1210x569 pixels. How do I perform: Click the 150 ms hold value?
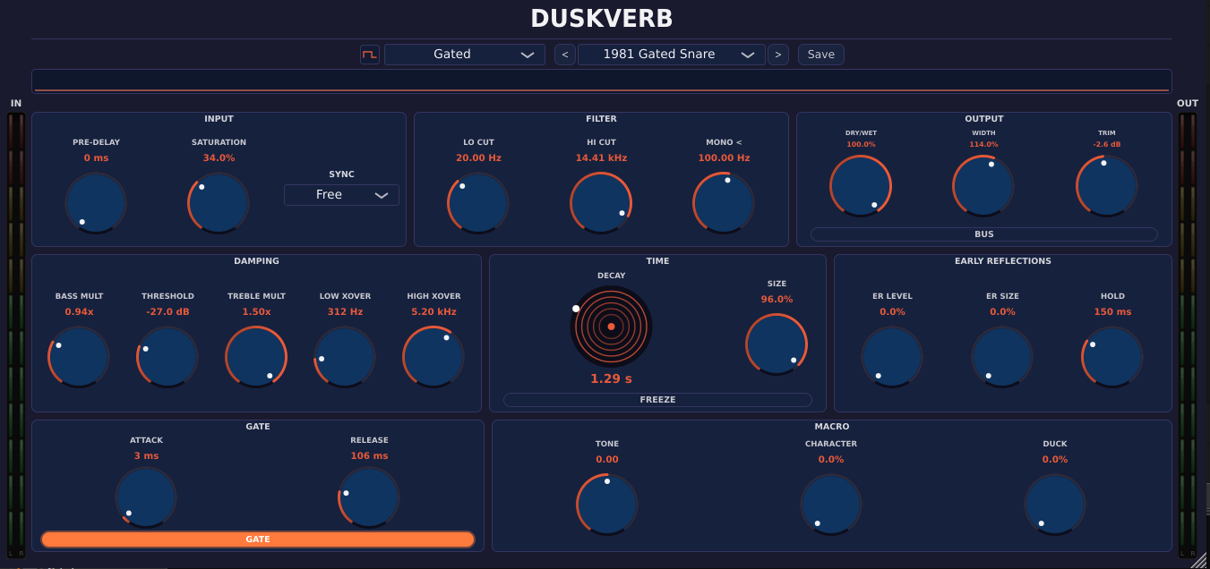[x=1112, y=312]
